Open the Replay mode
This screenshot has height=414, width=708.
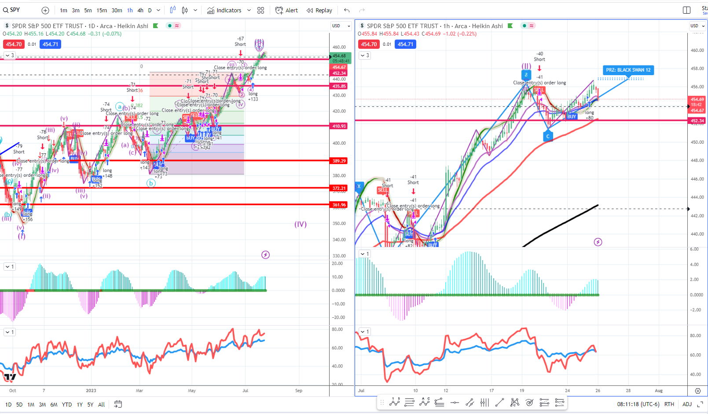(319, 10)
